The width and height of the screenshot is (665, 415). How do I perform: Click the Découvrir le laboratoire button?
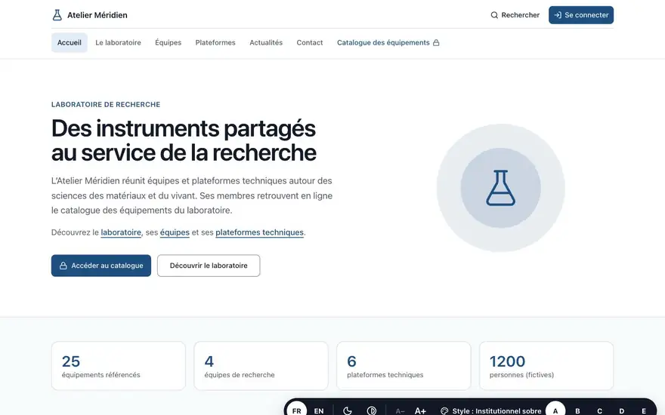tap(209, 266)
